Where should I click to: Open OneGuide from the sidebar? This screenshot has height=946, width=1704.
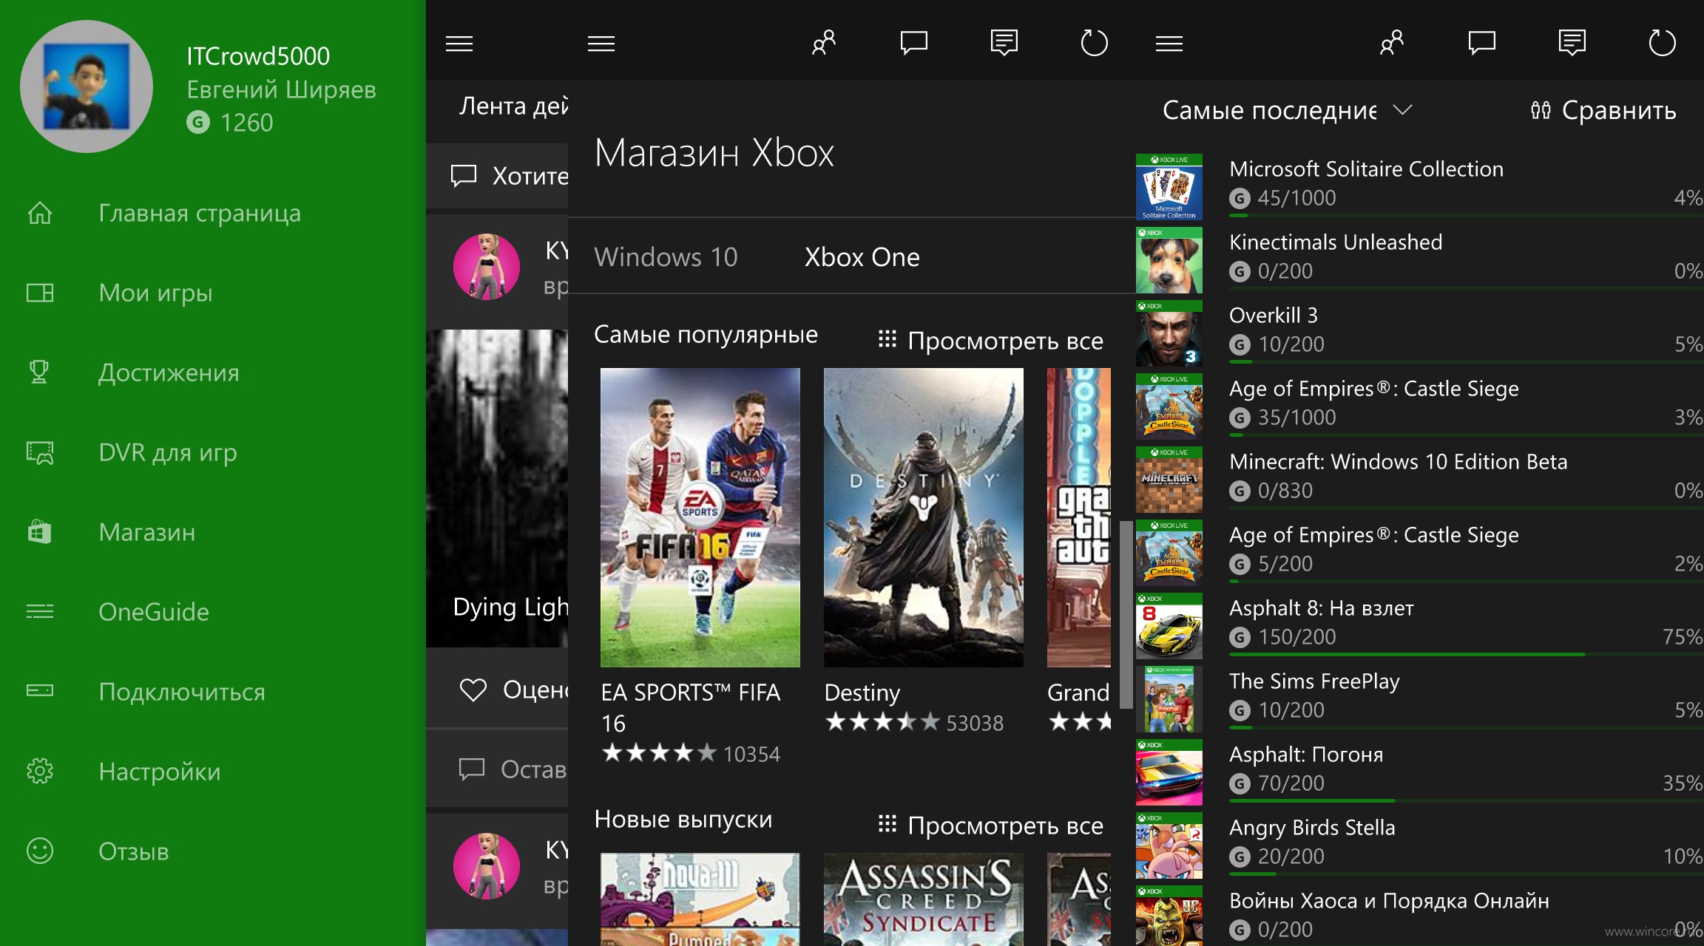click(154, 612)
